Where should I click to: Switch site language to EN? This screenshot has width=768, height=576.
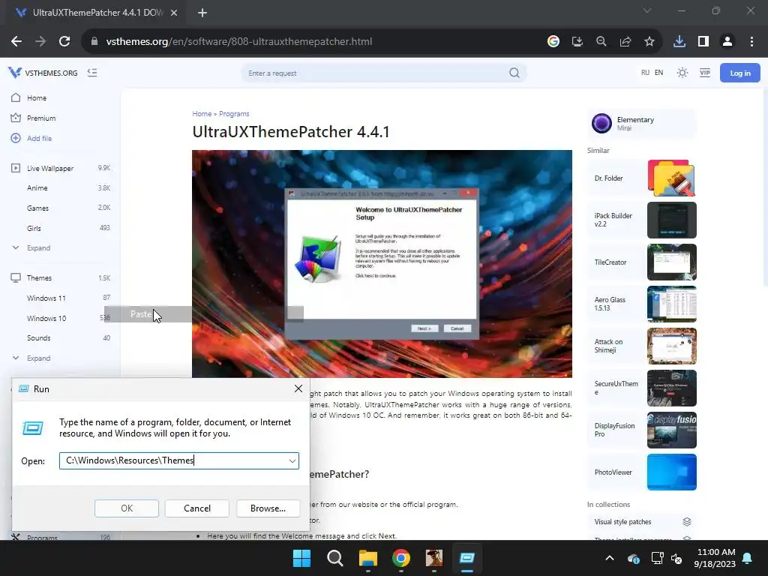(x=658, y=73)
